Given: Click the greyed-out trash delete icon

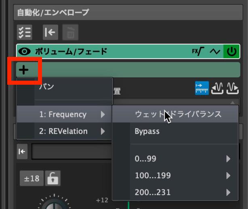Looking at the screenshot, I should coord(70,32).
